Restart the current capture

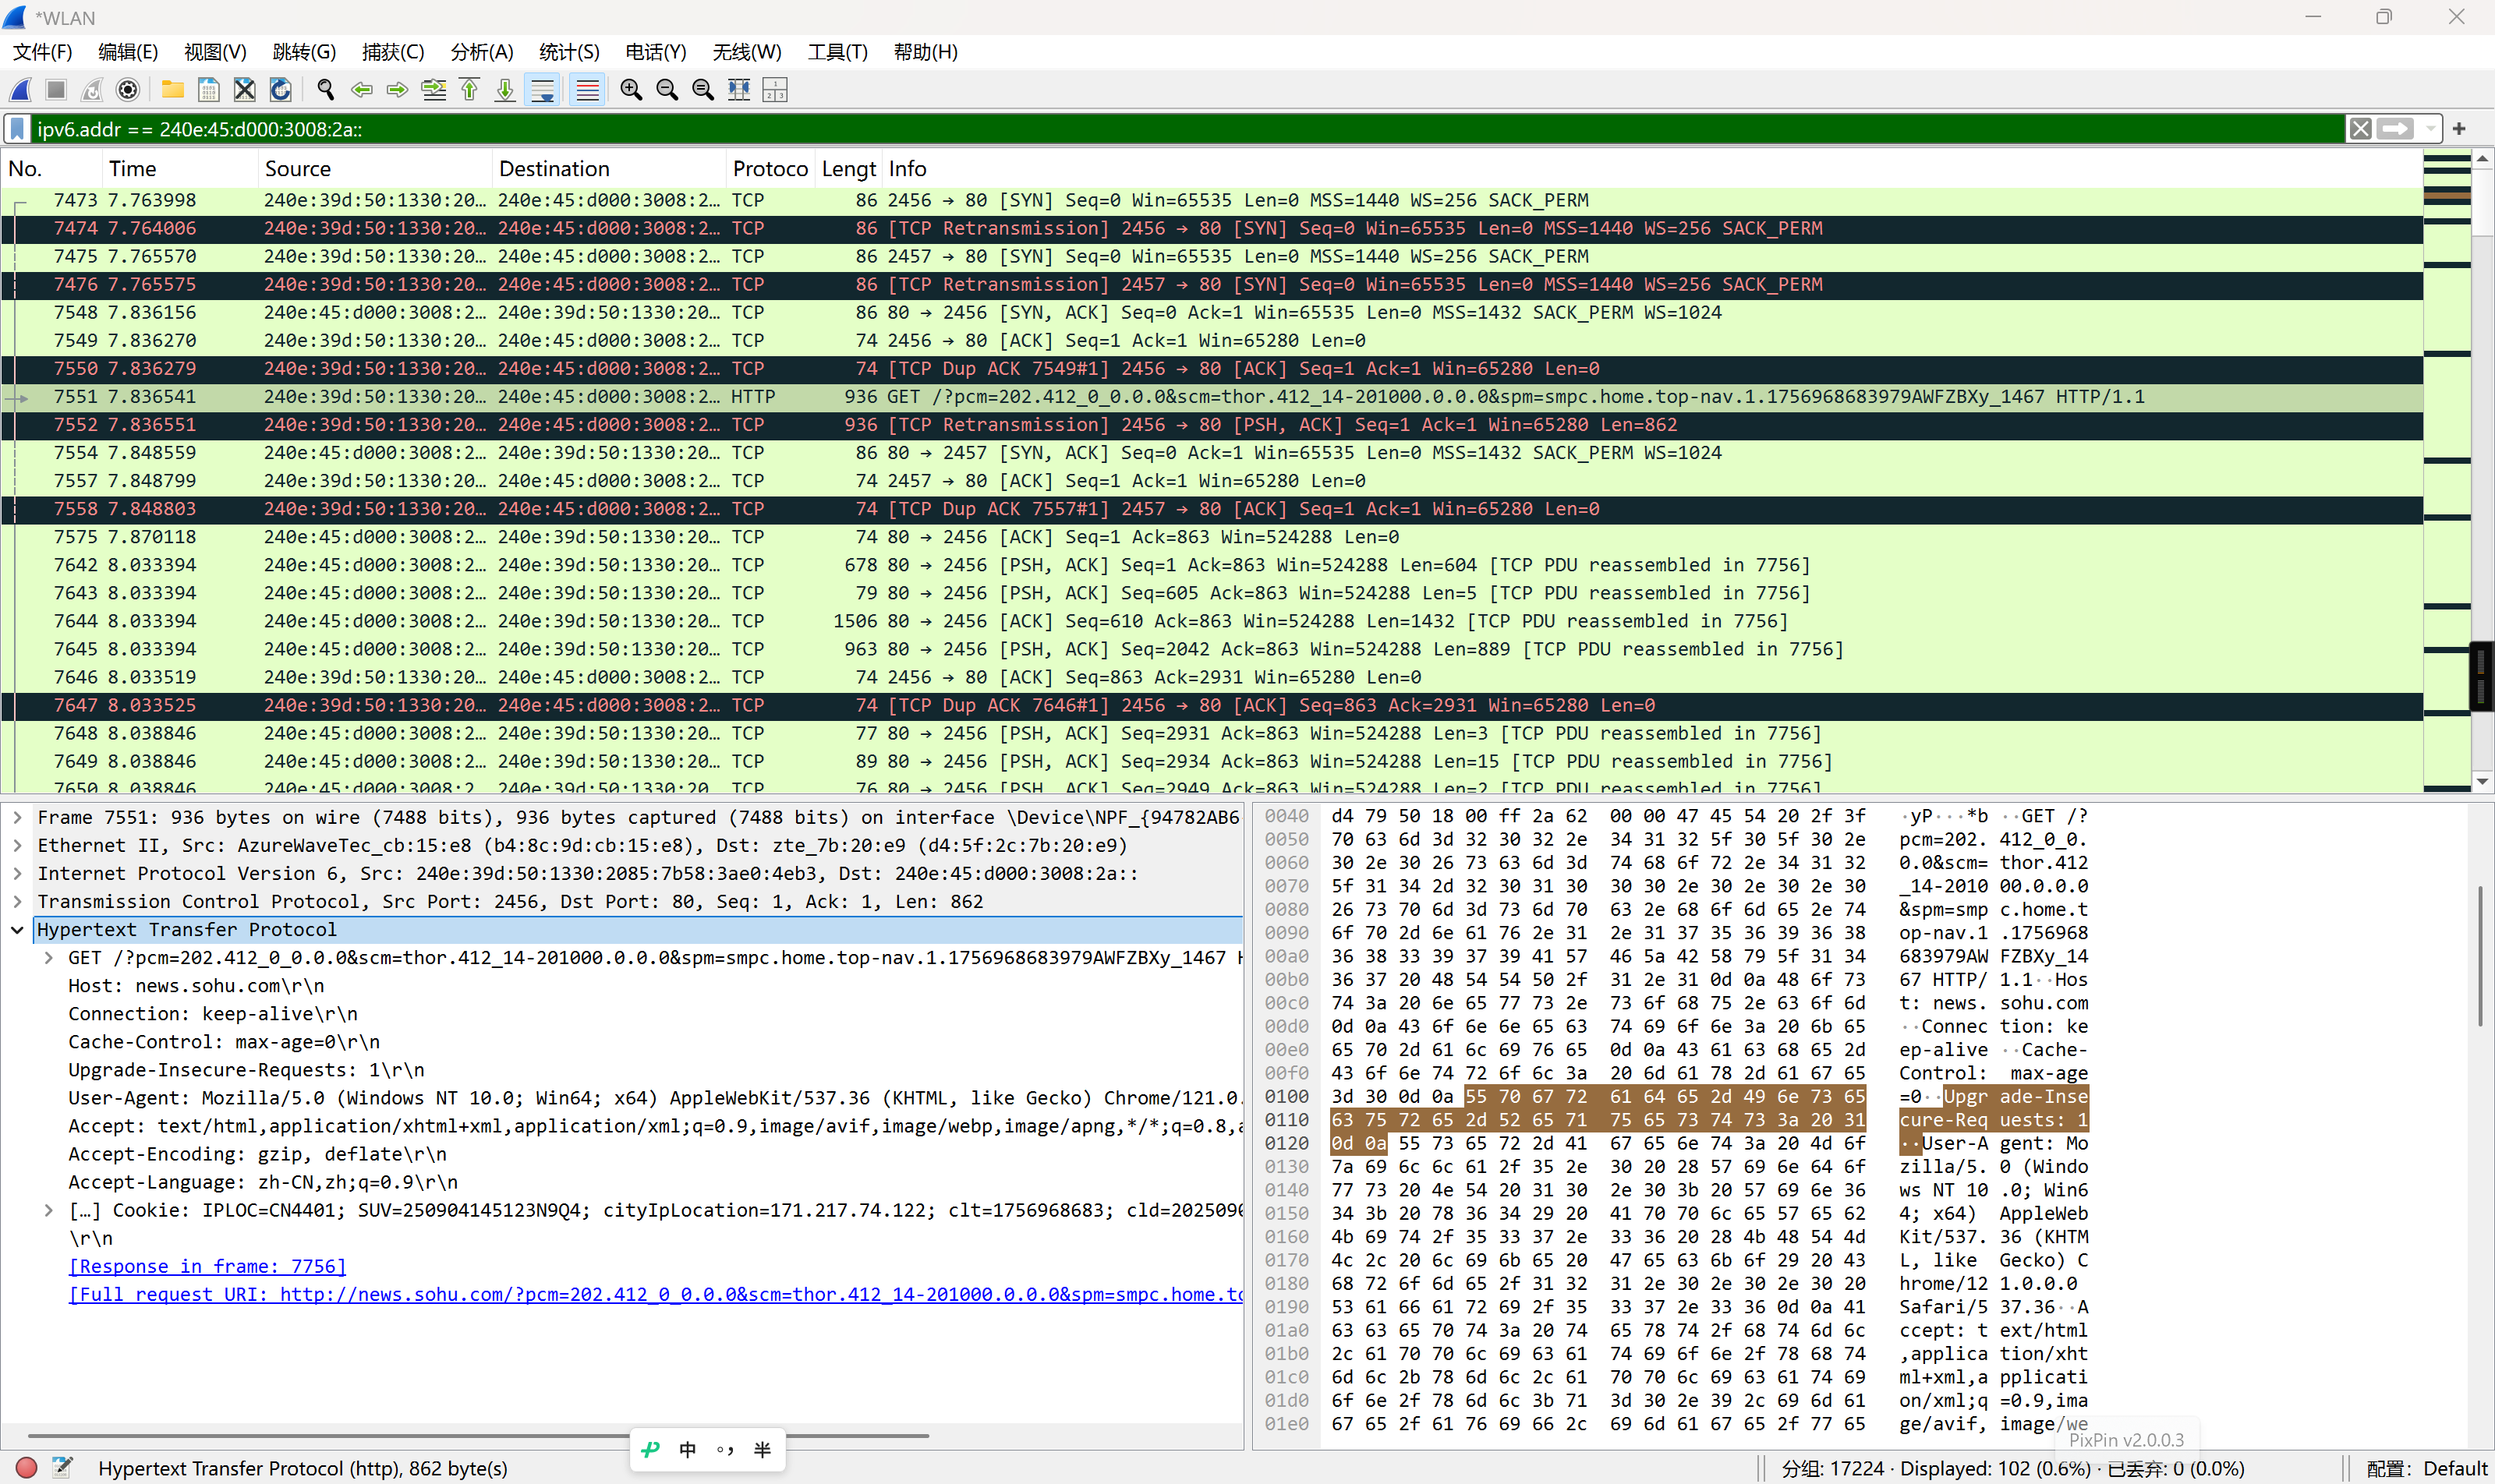point(92,90)
